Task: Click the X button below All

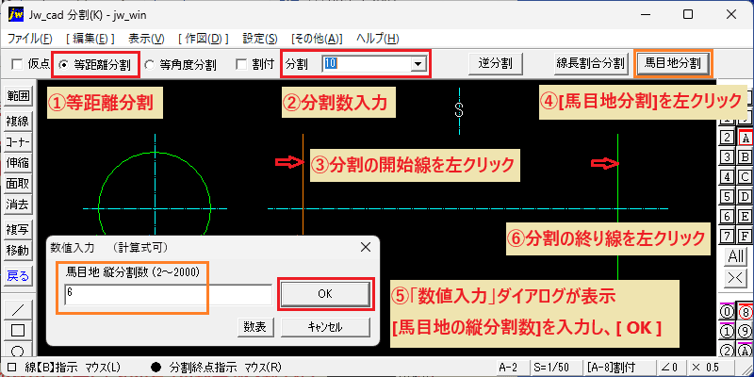Action: pos(736,277)
